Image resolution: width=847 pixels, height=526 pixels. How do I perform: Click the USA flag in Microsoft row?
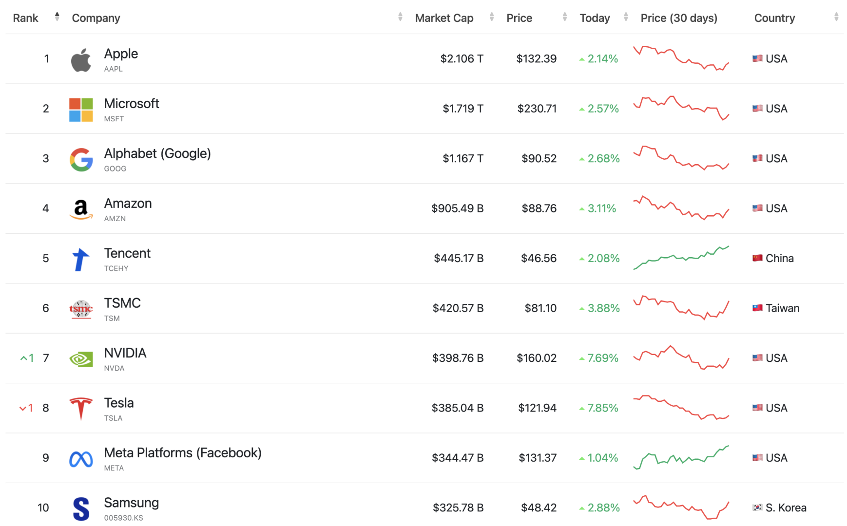pyautogui.click(x=757, y=108)
